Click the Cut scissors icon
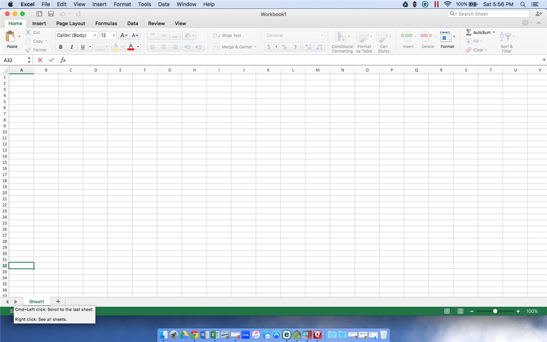547x342 pixels. (28, 32)
